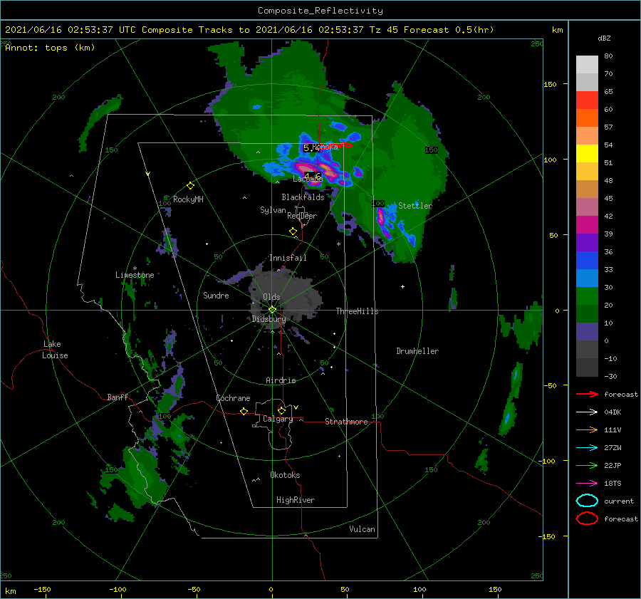Select the magenta 18TS track arrow
641x599 pixels.
click(x=587, y=483)
